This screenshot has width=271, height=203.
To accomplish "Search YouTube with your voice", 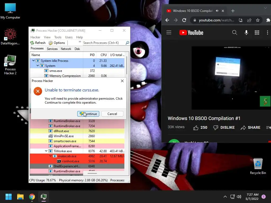I will (x=246, y=33).
